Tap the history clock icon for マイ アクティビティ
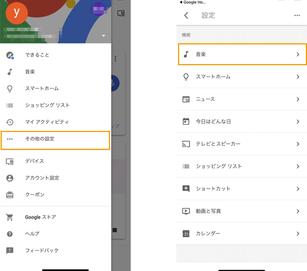The width and height of the screenshot is (307, 271). click(x=10, y=122)
